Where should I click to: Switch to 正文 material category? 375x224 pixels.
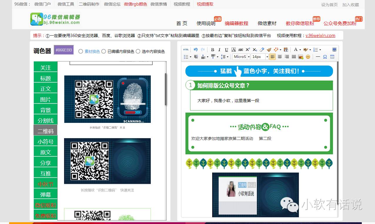click(x=46, y=89)
